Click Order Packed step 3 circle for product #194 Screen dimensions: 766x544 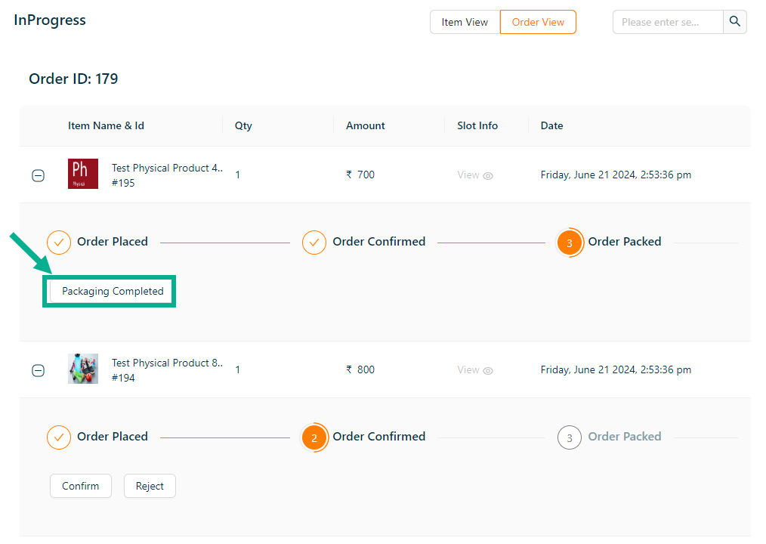click(x=570, y=437)
